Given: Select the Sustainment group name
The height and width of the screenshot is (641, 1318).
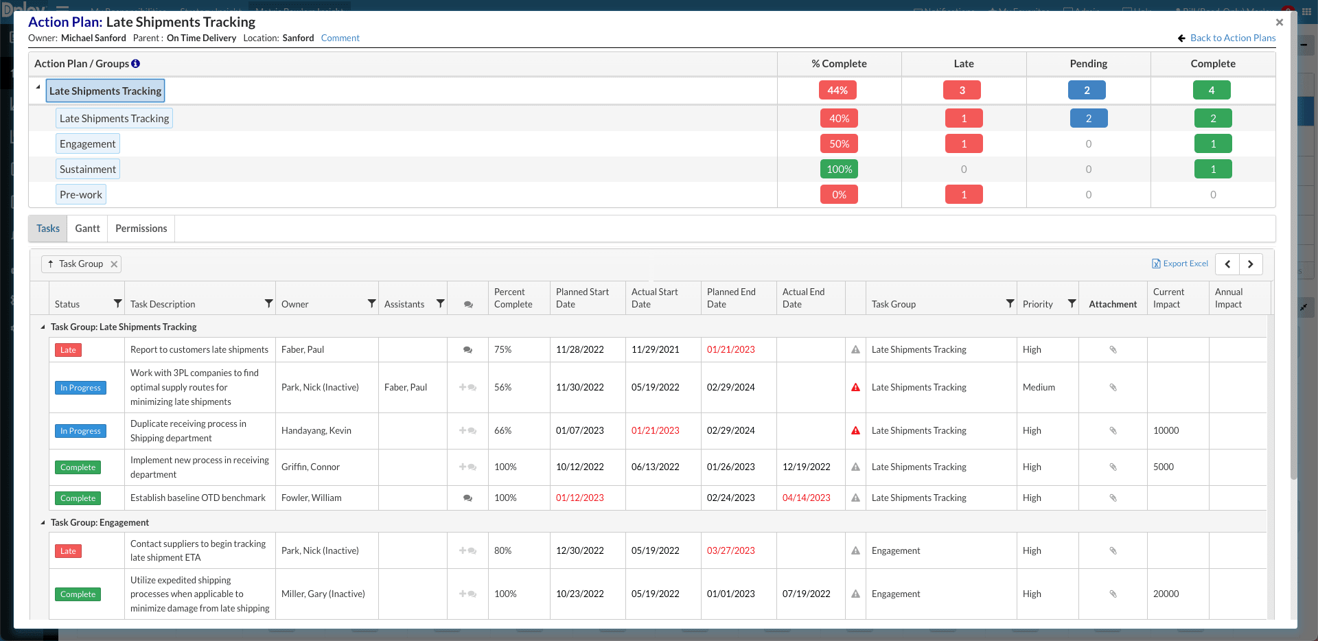Looking at the screenshot, I should click(87, 169).
